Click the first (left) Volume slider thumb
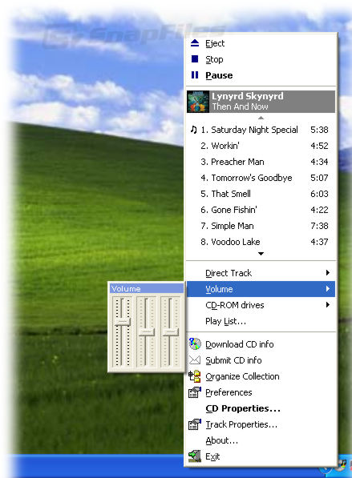352x478 pixels. coord(123,322)
